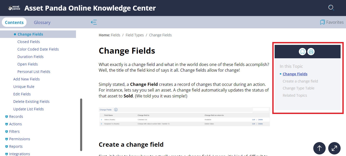Viewport: 346px width, 156px height.
Task: Switch to the Contents tab
Action: pos(14,22)
